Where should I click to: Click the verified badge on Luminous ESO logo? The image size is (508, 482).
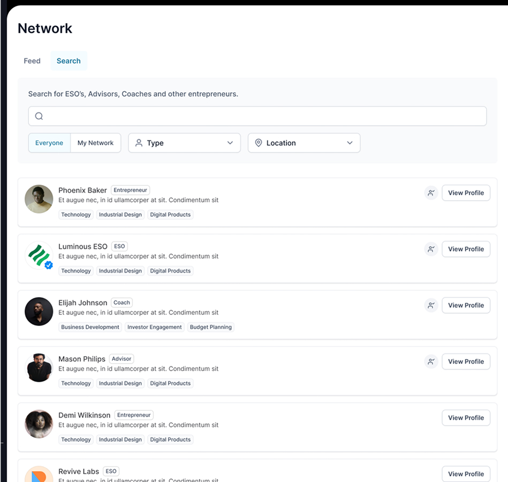pos(49,265)
